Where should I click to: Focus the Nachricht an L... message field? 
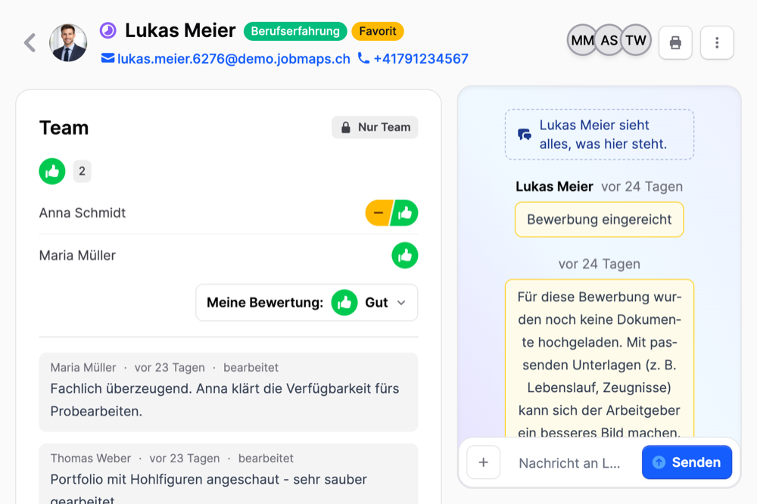pos(571,463)
